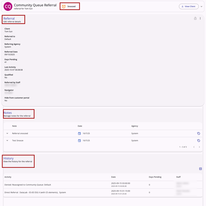Image resolution: width=206 pixels, height=206 pixels.
Task: Click the Referral section heading
Action: click(9, 18)
